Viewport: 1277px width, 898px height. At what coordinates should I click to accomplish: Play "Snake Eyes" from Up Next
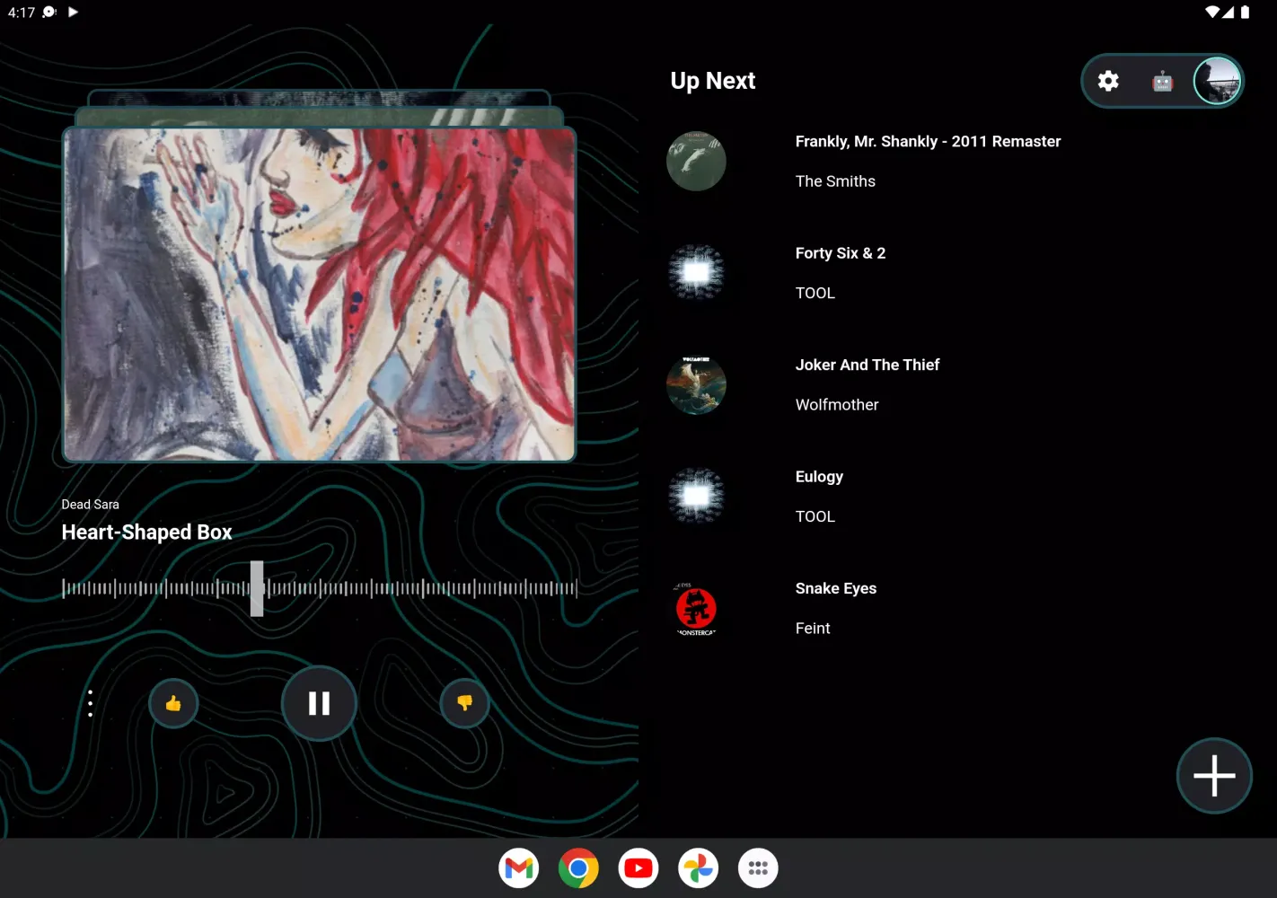(x=836, y=588)
